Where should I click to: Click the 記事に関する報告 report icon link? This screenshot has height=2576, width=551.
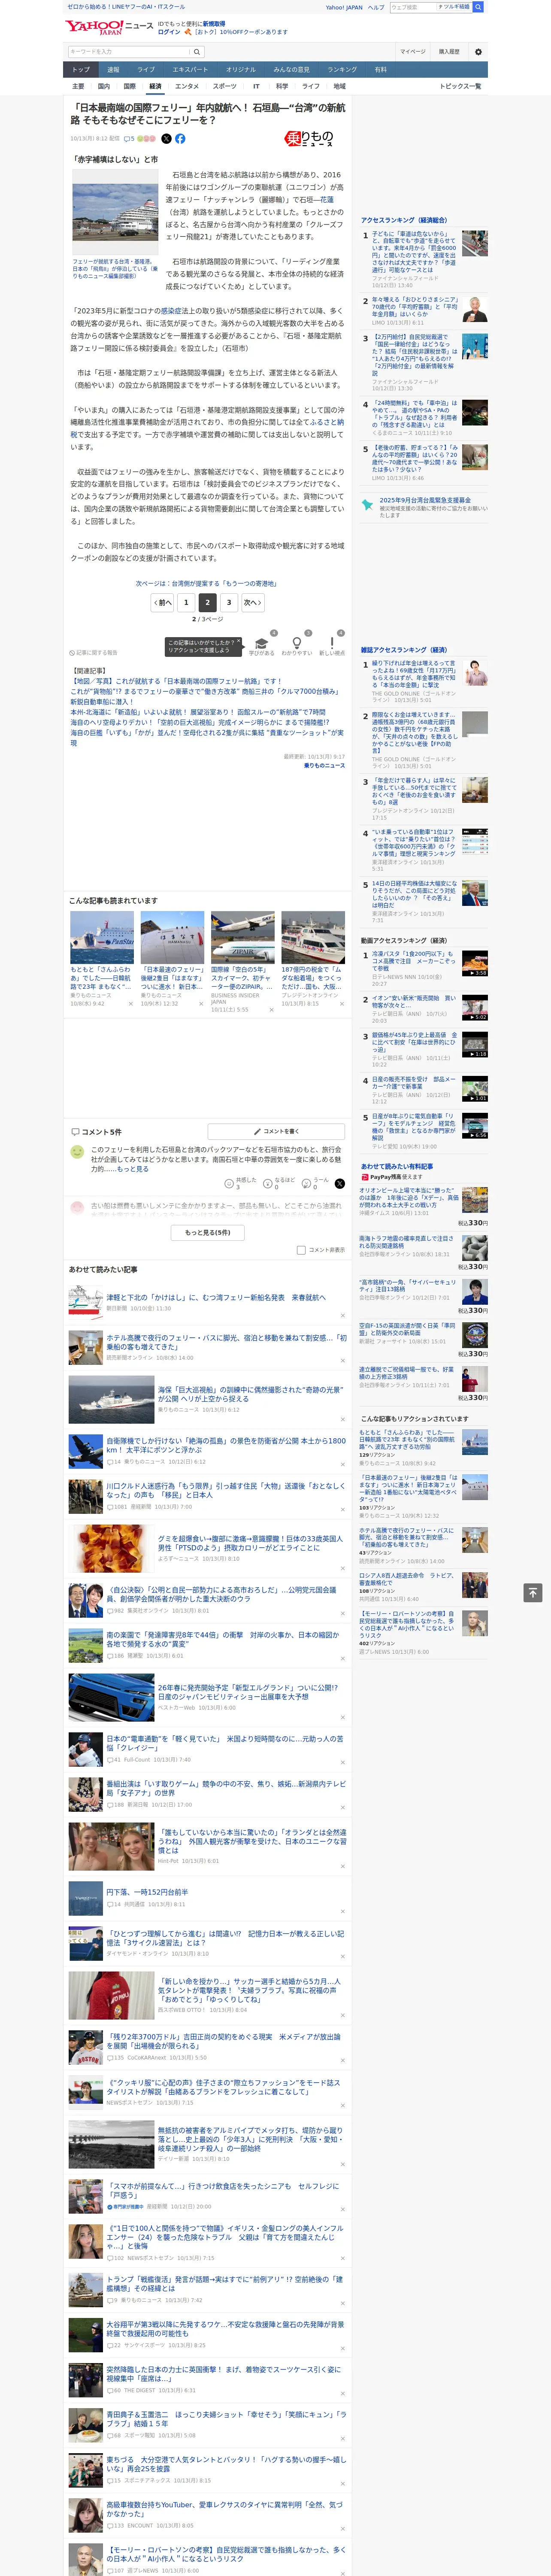(94, 653)
